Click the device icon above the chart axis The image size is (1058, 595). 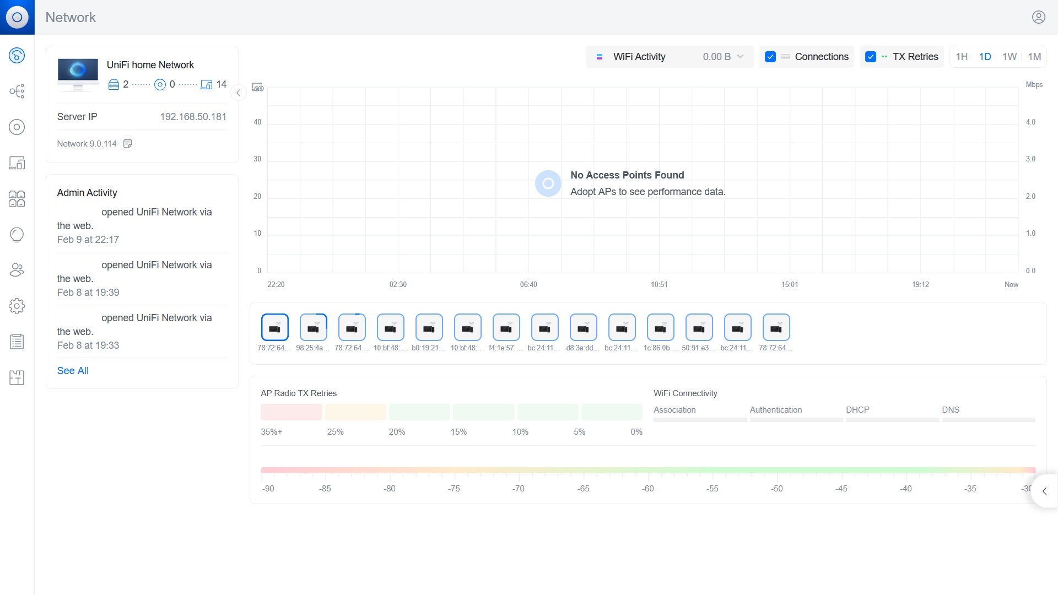point(258,87)
